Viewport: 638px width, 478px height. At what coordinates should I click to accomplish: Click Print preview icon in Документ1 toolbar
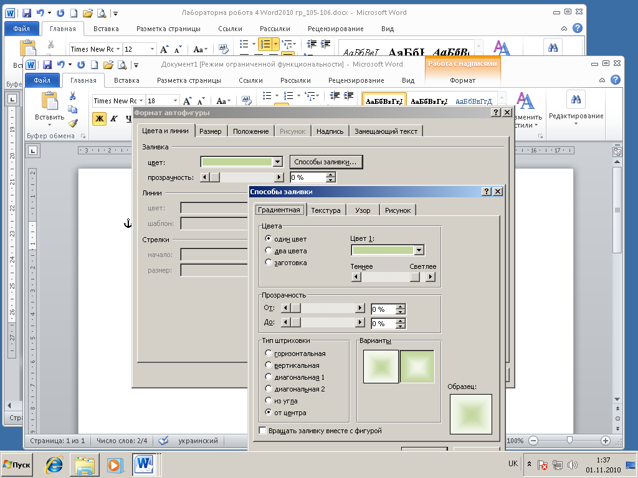[121, 65]
